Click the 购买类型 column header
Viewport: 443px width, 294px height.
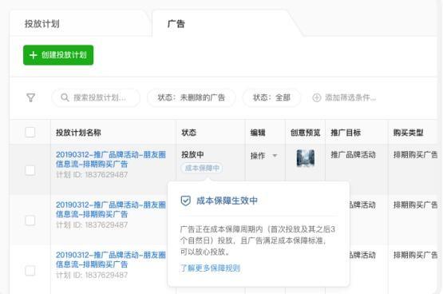(408, 133)
